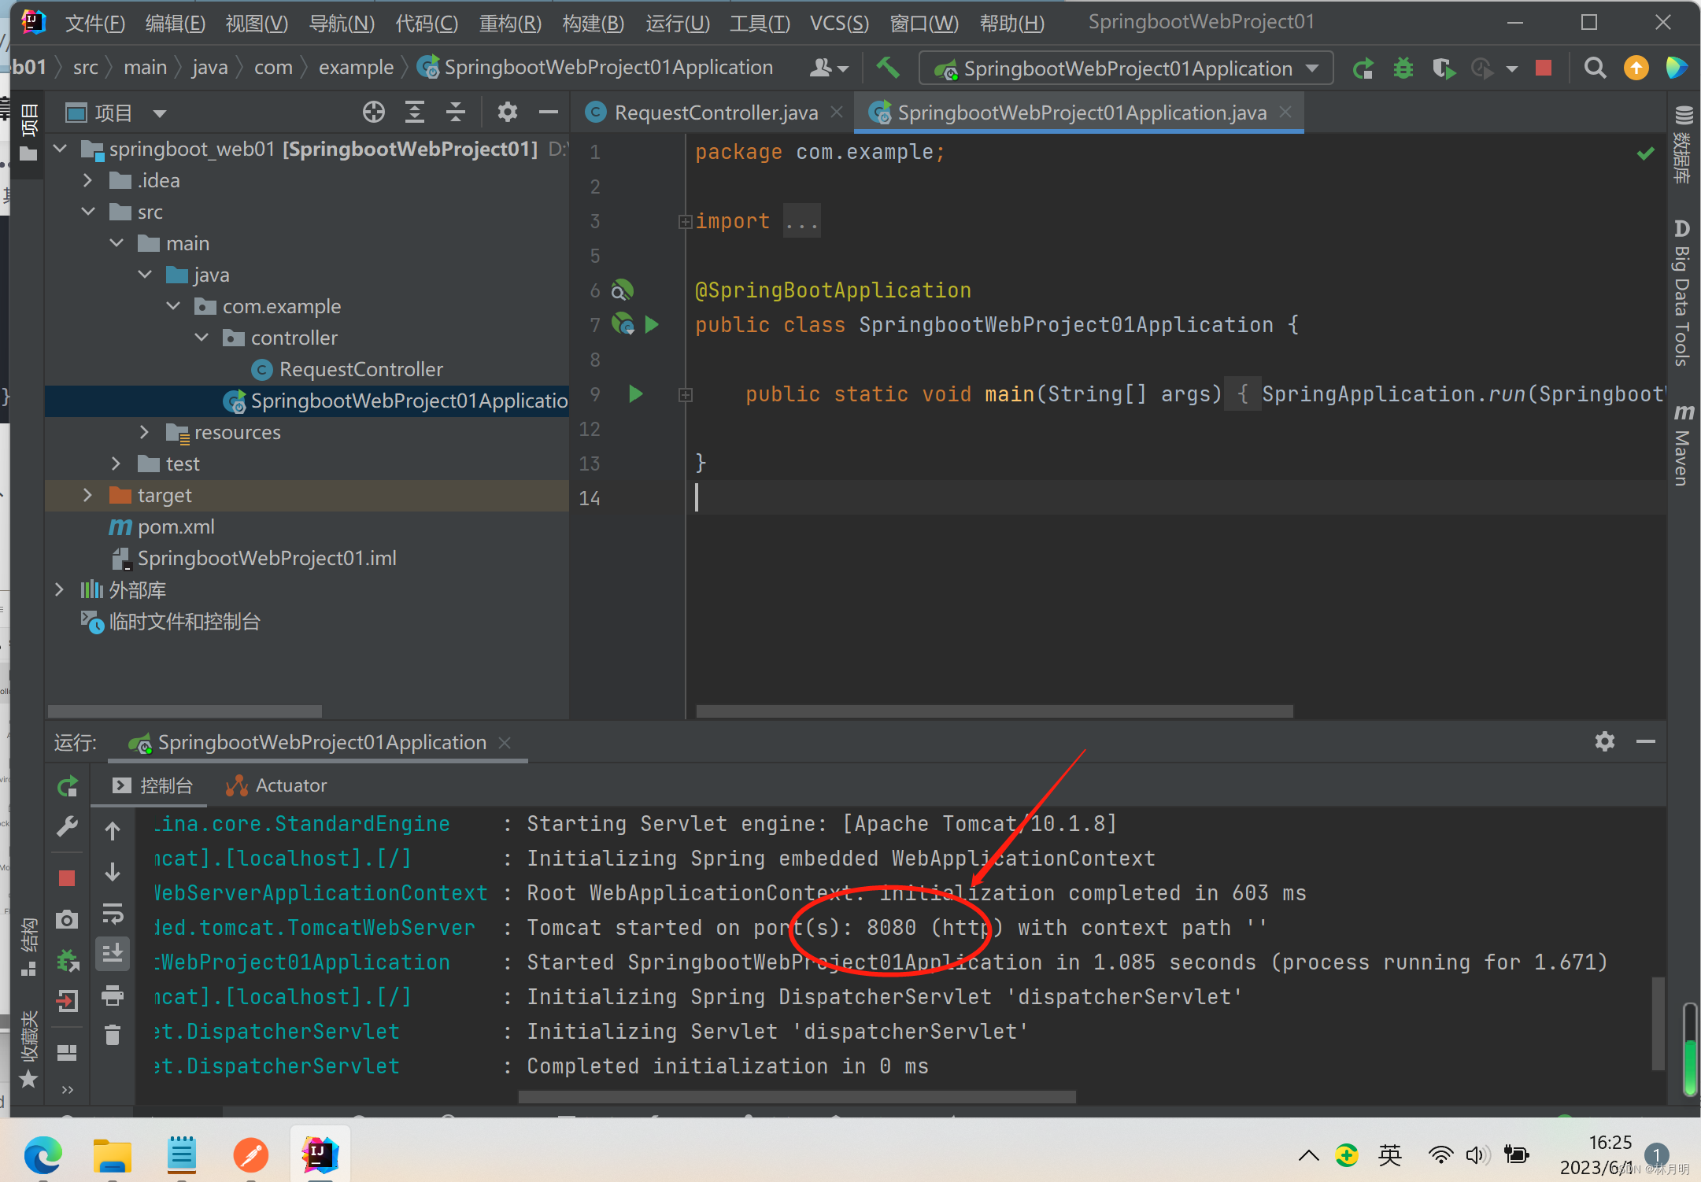Image resolution: width=1701 pixels, height=1182 pixels.
Task: Click the camera Dump Threads icon
Action: coord(67,918)
